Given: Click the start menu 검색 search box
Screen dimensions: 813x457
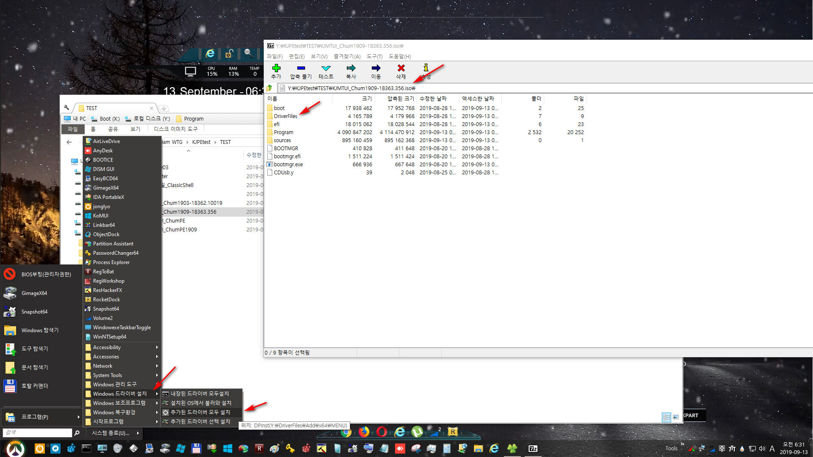Looking at the screenshot, I should (x=37, y=432).
